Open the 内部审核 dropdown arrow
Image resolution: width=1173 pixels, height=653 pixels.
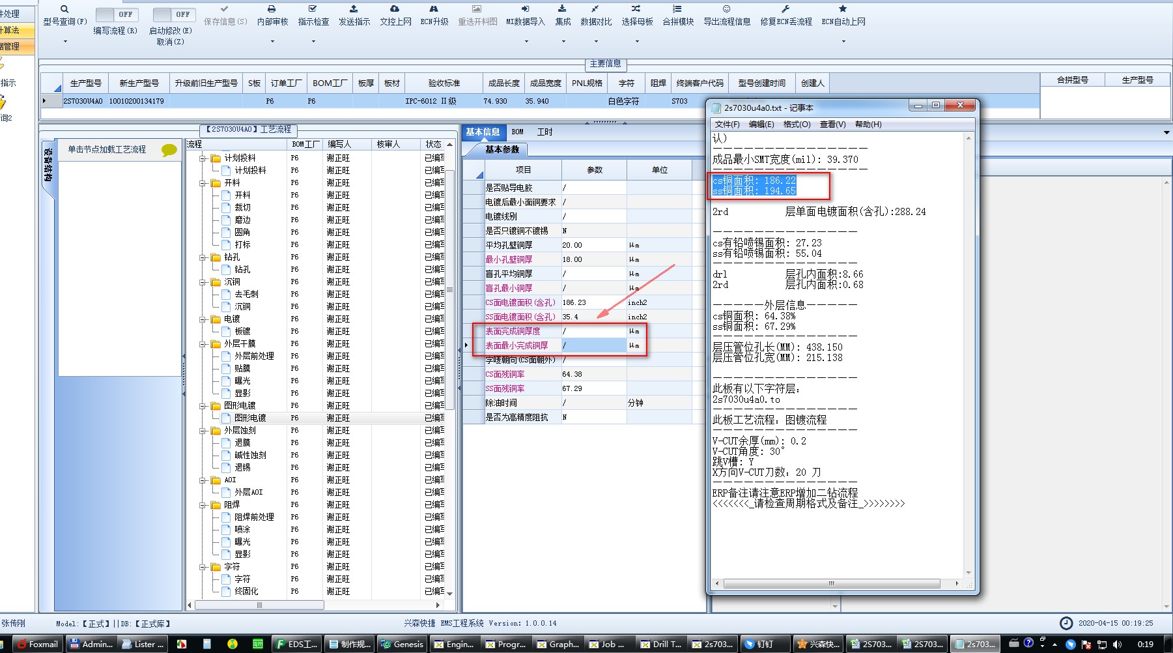click(x=272, y=42)
